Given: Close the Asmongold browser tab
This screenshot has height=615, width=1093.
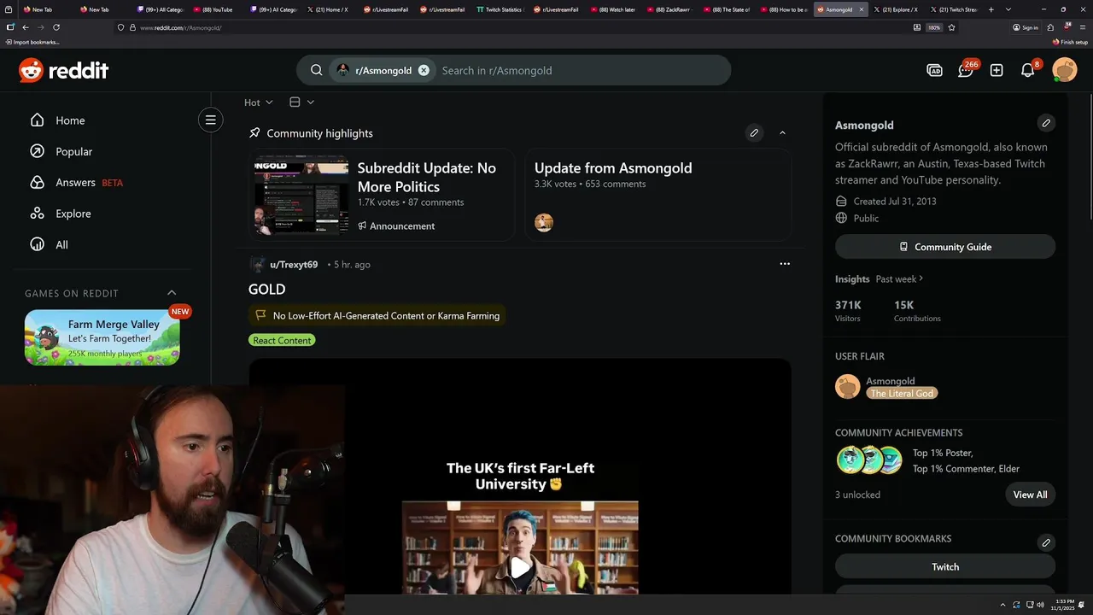Looking at the screenshot, I should (x=861, y=9).
